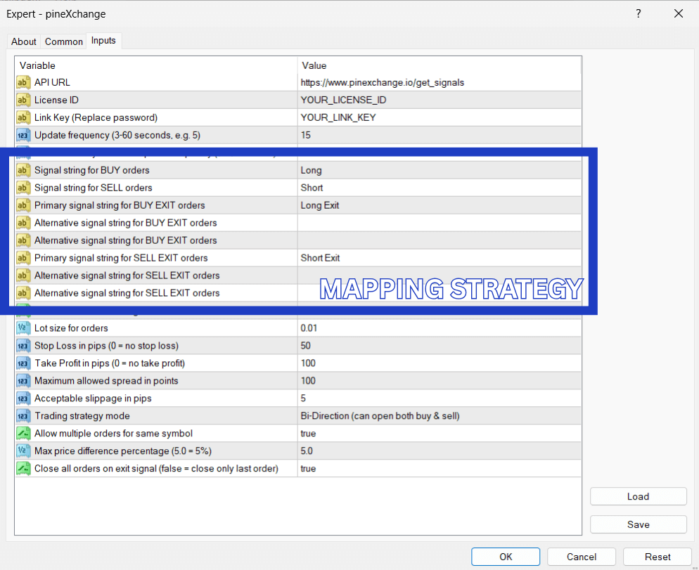
Task: Select the License ID variable label
Action: tap(56, 100)
